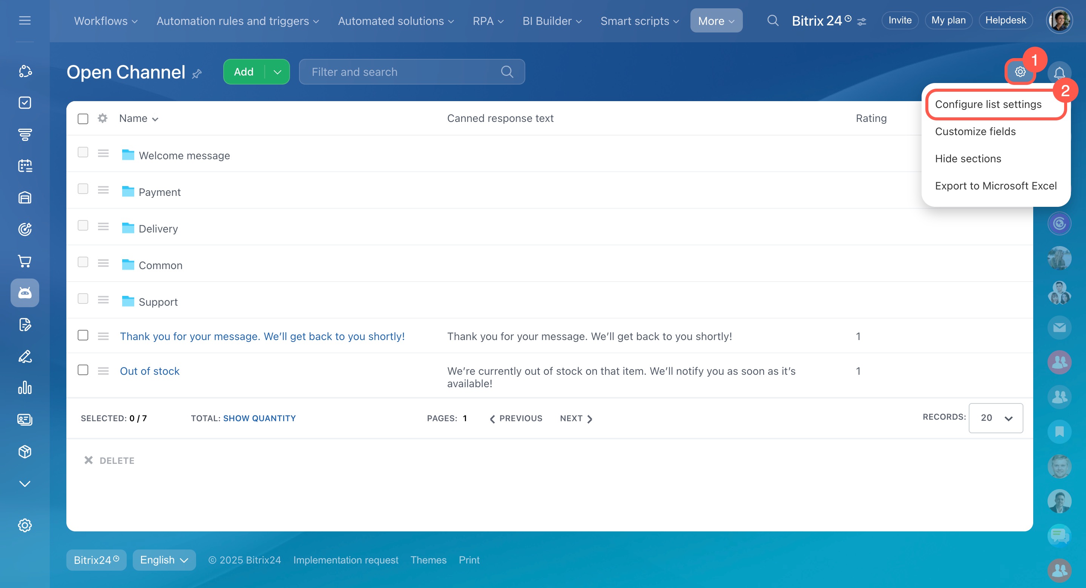Open the hamburger menu at top left

pyautogui.click(x=25, y=20)
